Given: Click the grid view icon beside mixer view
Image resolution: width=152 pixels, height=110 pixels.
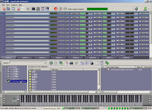Looking at the screenshot, I should [38, 9].
